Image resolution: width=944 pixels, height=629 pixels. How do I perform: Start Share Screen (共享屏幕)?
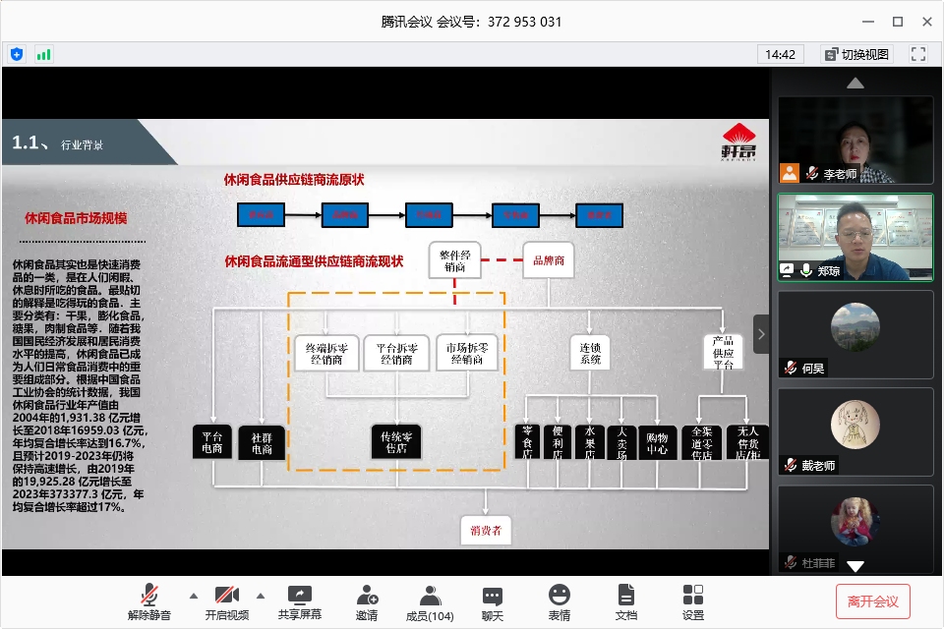click(x=300, y=600)
